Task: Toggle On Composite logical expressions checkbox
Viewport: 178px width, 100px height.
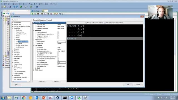Action: (x=58, y=59)
